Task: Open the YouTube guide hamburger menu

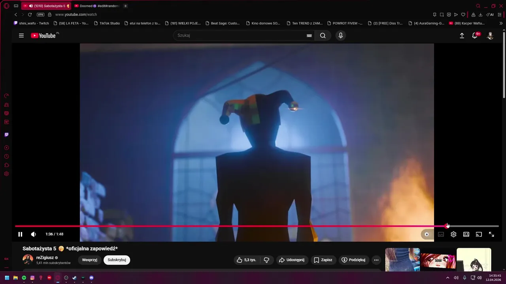Action: pos(21,35)
